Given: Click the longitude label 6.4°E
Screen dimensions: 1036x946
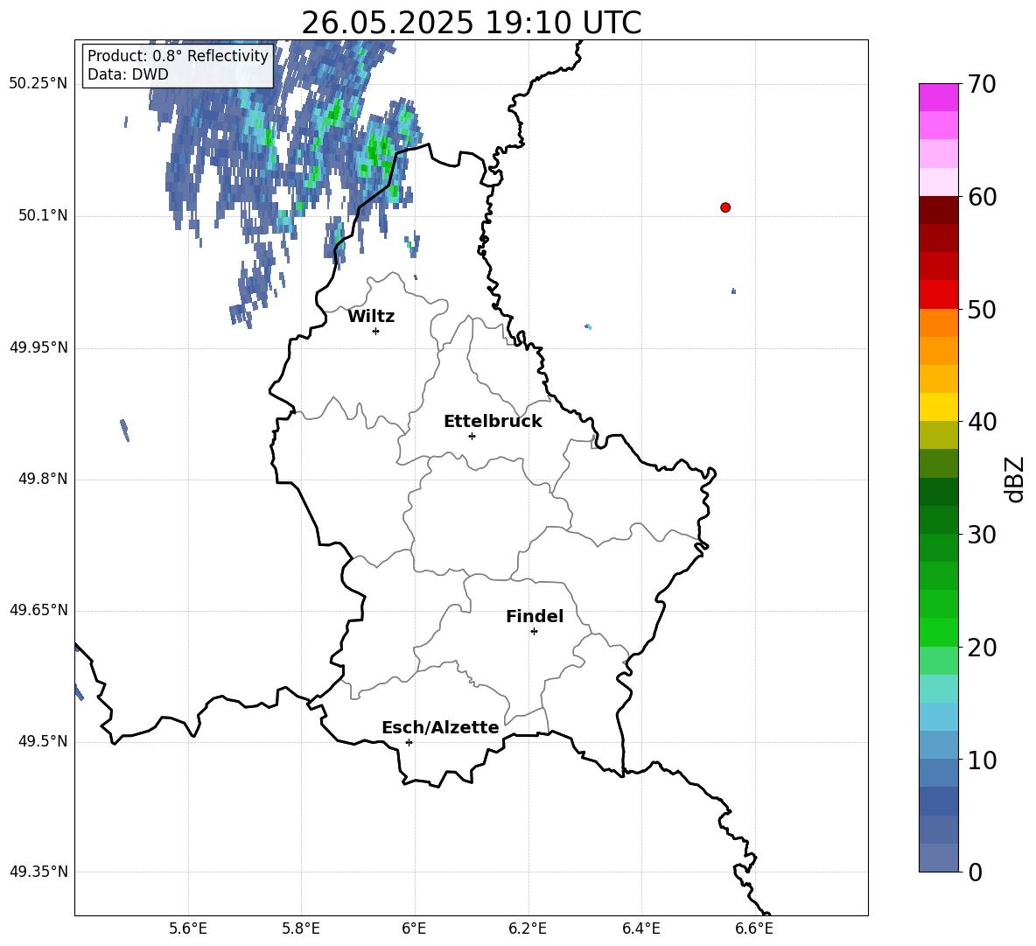Looking at the screenshot, I should (x=640, y=928).
